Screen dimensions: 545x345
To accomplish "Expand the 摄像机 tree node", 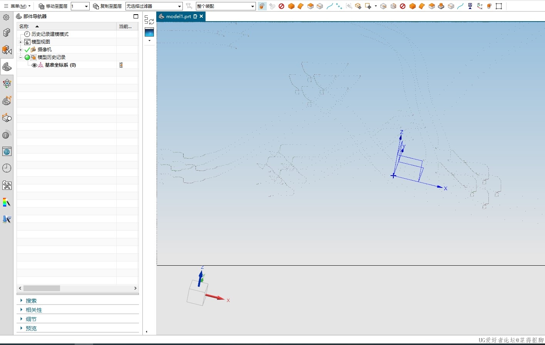I will tap(21, 50).
